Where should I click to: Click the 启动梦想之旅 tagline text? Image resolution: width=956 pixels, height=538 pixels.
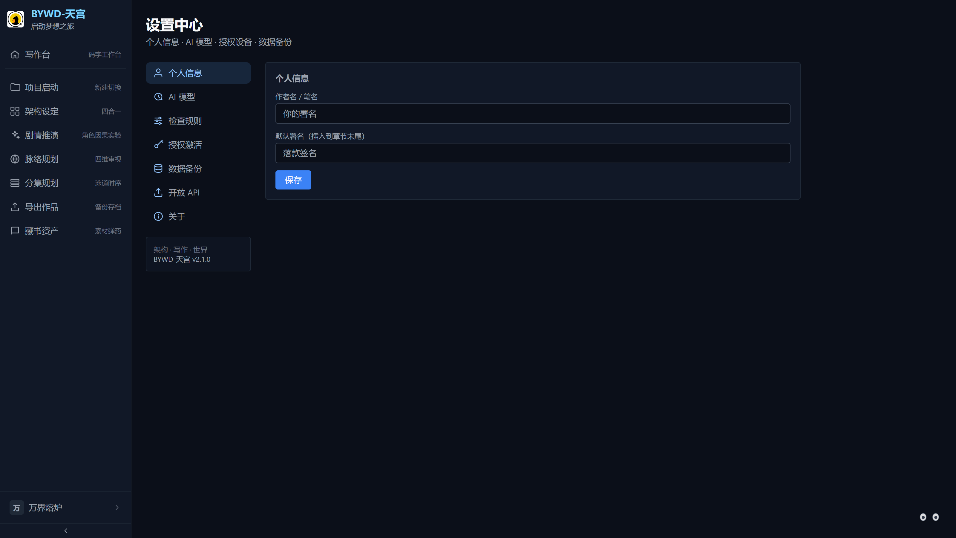(52, 26)
